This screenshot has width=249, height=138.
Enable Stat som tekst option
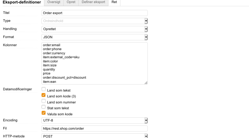coord(43,107)
